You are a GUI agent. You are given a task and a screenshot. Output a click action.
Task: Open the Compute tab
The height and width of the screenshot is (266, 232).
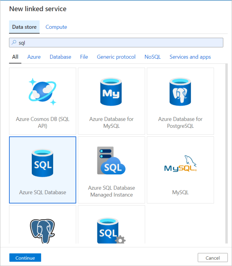pos(56,27)
